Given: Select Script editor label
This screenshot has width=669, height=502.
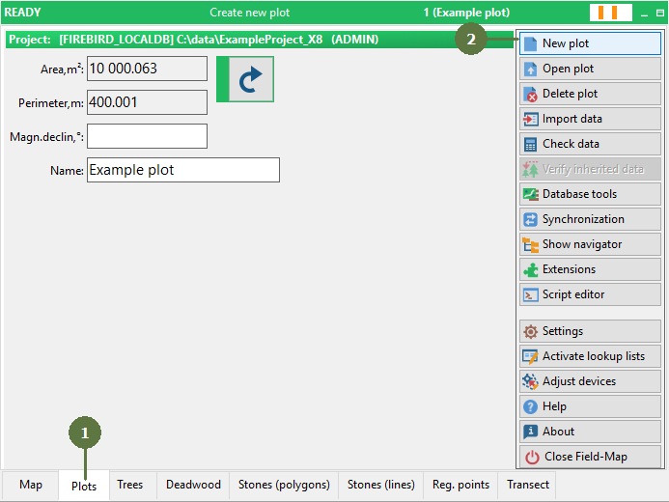Looking at the screenshot, I should [x=573, y=294].
